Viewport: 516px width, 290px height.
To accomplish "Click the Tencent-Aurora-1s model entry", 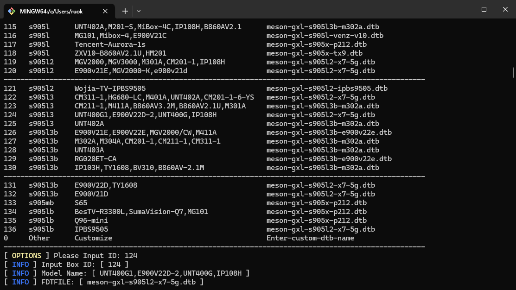I will click(x=110, y=44).
